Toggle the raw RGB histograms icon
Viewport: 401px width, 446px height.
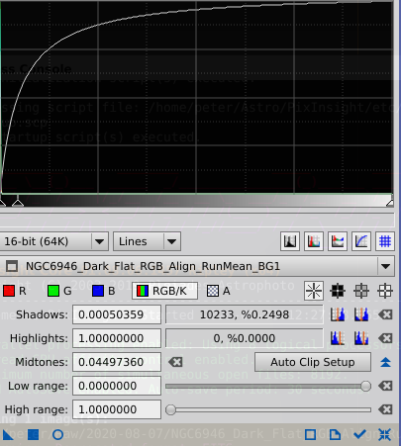[314, 241]
